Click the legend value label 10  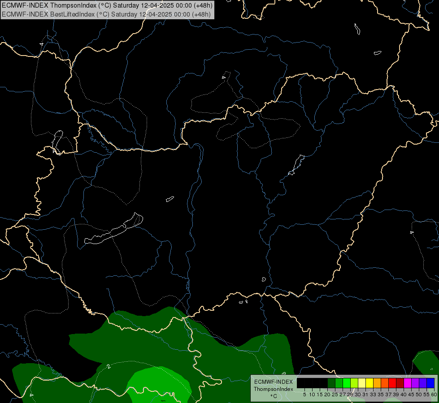(x=312, y=394)
